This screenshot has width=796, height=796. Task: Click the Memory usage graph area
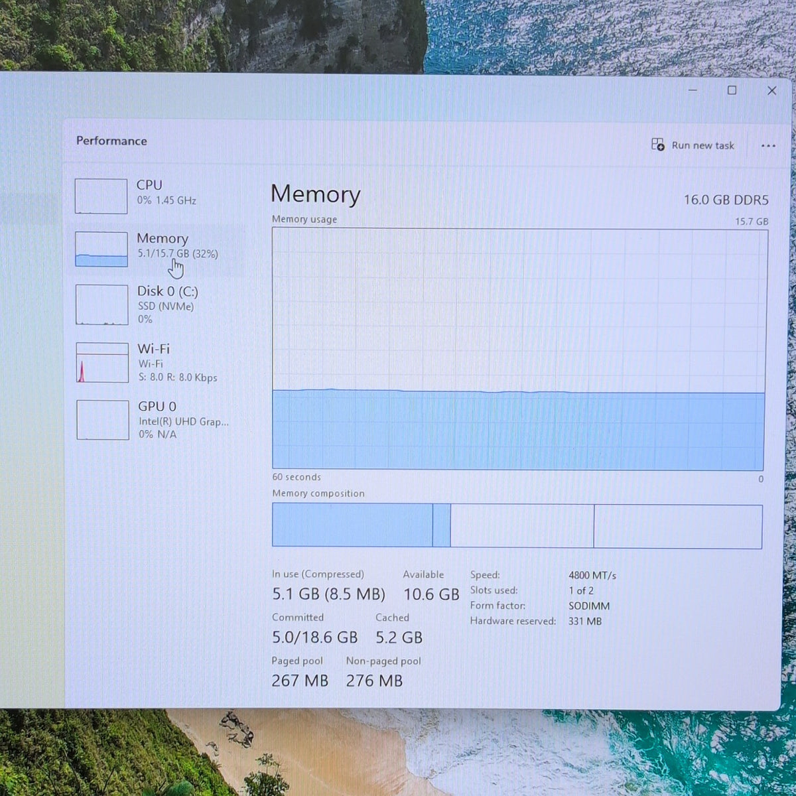519,349
